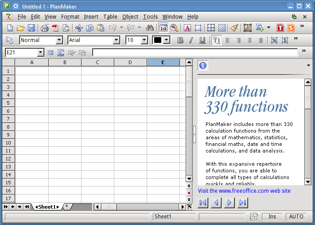
Task: Insert a chart using chart icon
Action: pos(248,28)
